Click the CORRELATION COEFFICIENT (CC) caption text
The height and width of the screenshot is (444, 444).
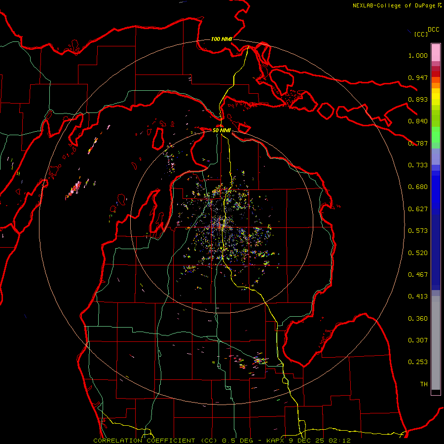coord(155,441)
